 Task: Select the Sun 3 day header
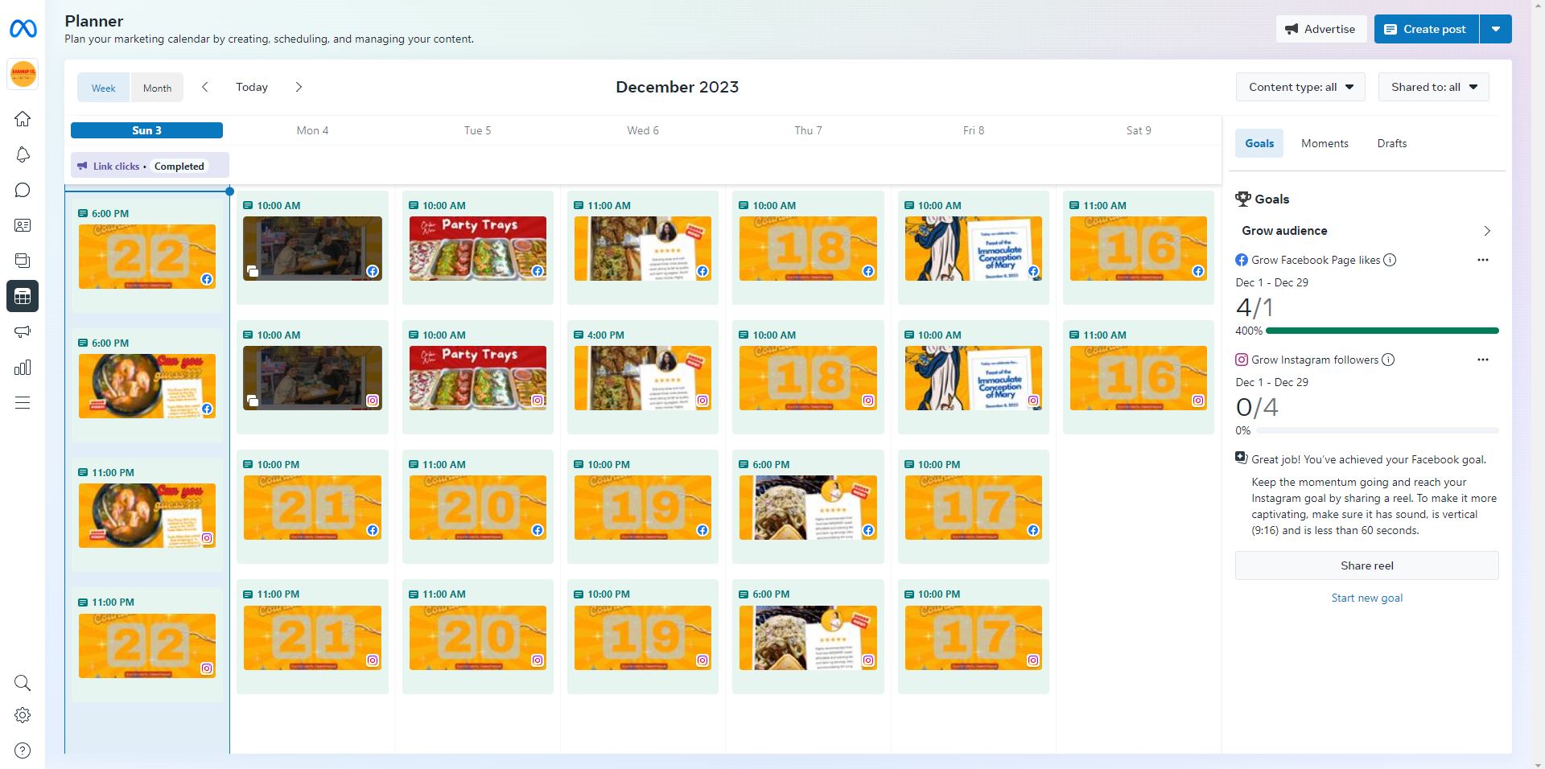[147, 130]
